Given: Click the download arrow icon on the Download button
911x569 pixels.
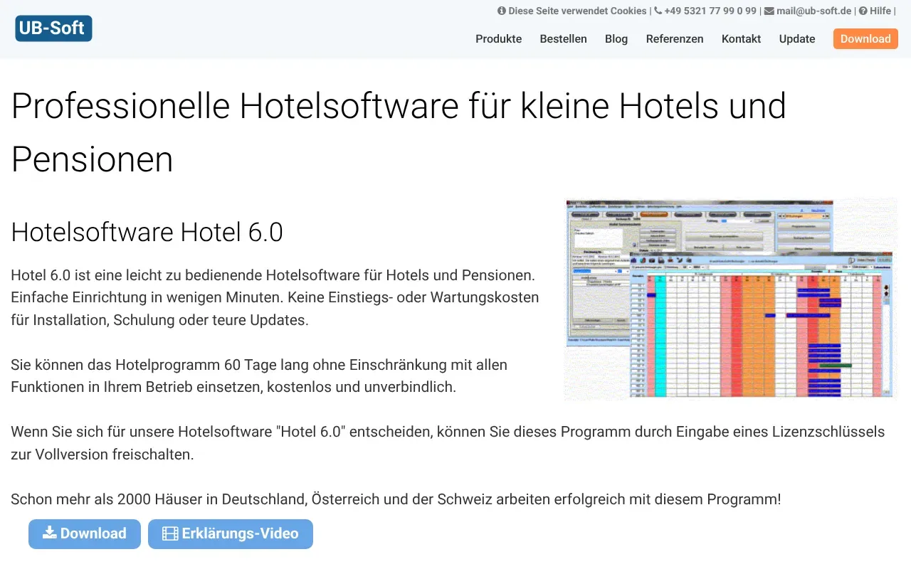Looking at the screenshot, I should click(49, 533).
